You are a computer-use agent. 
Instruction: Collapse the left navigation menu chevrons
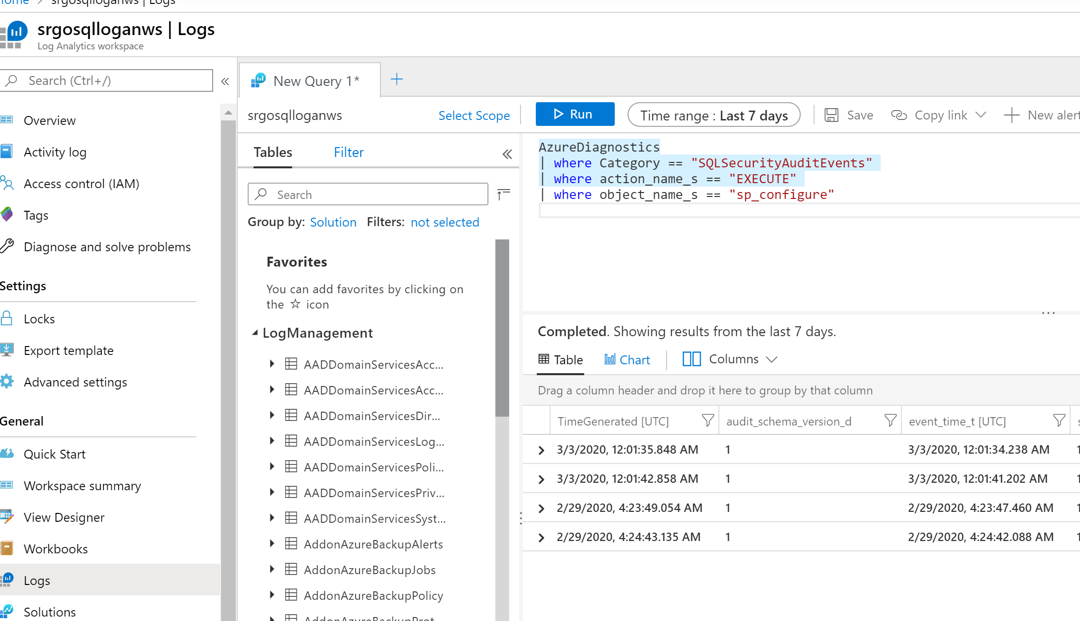[225, 81]
